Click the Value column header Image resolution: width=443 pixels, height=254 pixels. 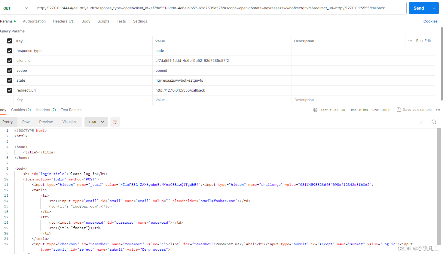(160, 41)
